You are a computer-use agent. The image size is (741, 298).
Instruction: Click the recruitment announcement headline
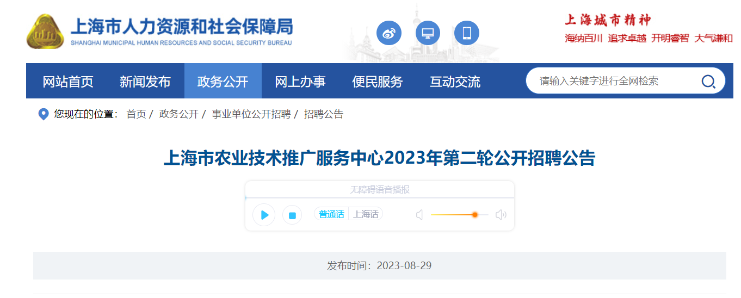pyautogui.click(x=380, y=158)
